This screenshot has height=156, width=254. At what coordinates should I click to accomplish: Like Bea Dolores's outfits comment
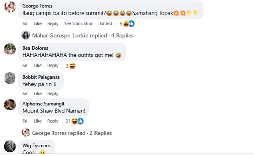[38, 66]
